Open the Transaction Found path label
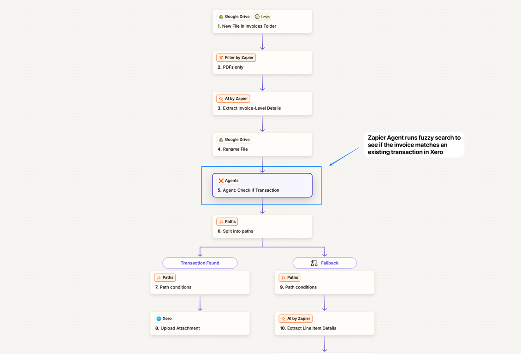Image resolution: width=521 pixels, height=354 pixels. tap(200, 263)
